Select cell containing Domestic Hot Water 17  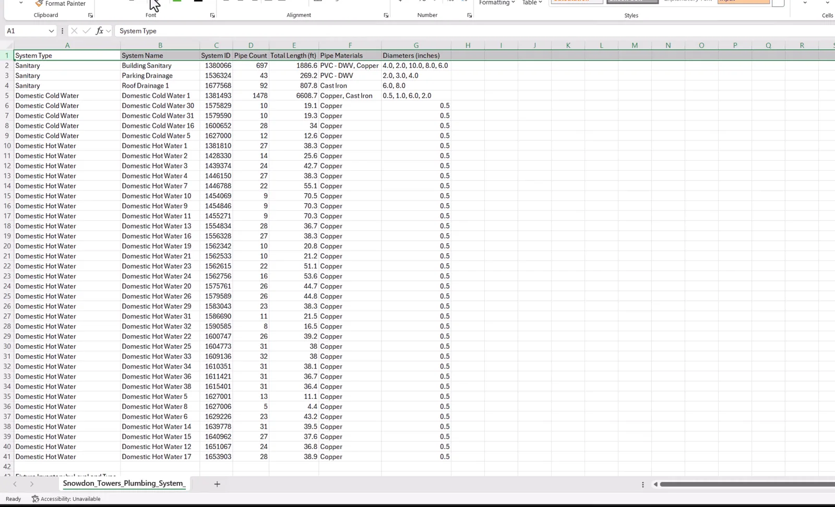160,457
